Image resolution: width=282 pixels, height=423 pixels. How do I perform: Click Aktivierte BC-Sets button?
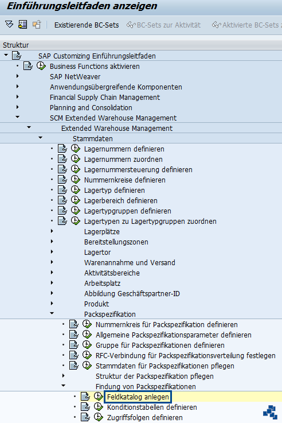246,25
